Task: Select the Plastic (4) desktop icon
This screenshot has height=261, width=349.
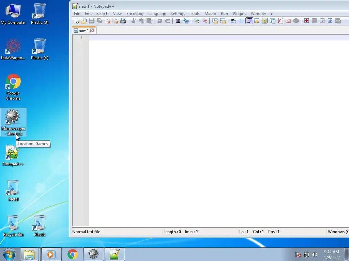Action: click(x=40, y=49)
